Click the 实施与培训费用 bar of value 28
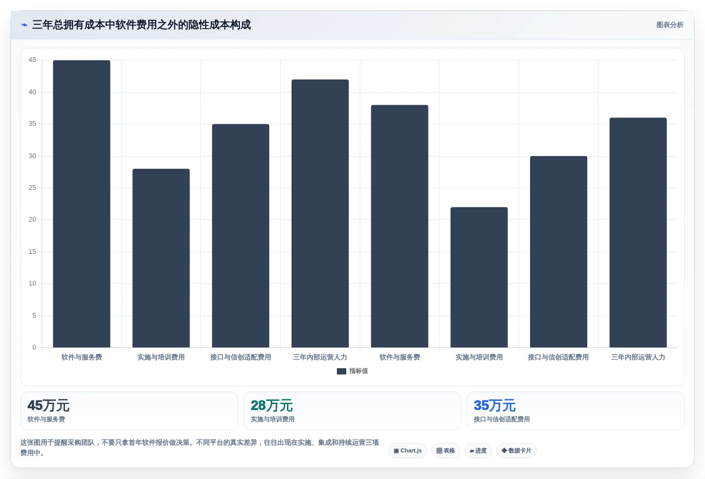The image size is (705, 479). (161, 258)
